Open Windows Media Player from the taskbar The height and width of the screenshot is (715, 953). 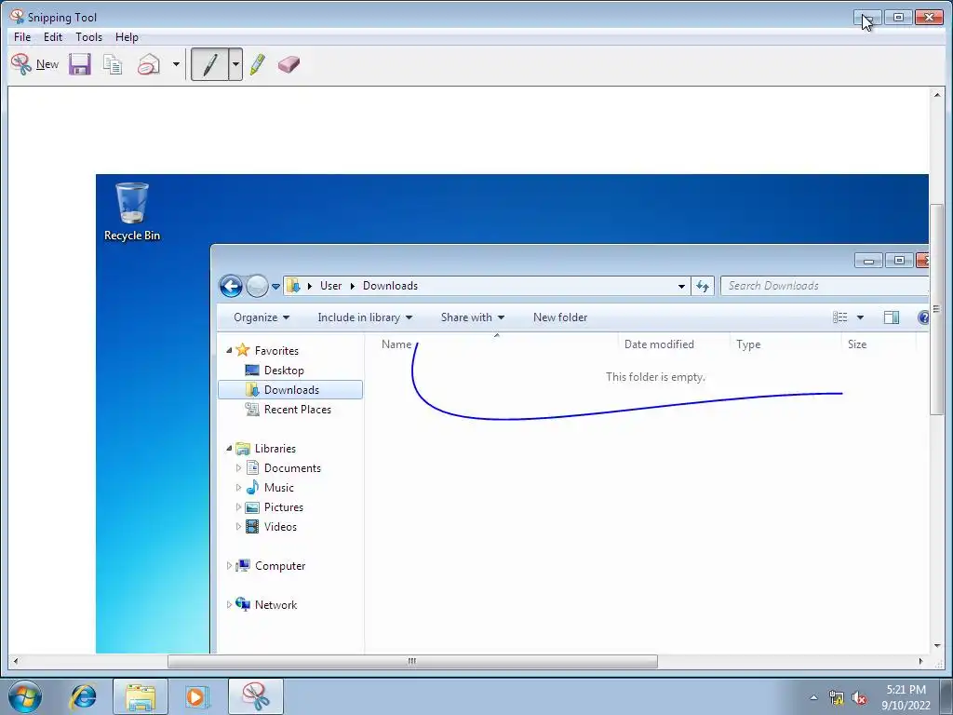[x=196, y=696]
